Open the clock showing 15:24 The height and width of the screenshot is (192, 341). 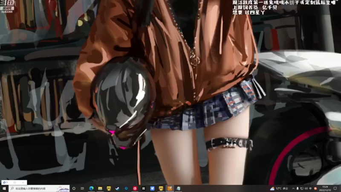325,188
